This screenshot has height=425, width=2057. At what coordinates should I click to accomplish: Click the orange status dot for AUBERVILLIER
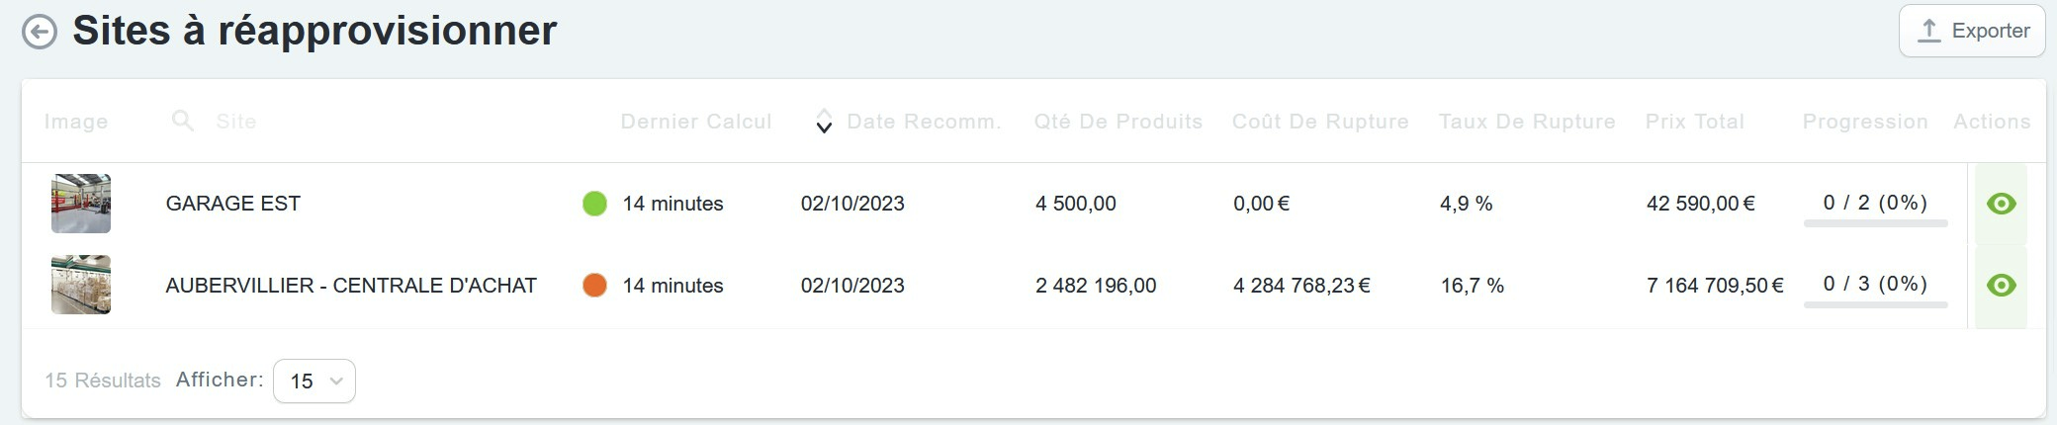594,286
